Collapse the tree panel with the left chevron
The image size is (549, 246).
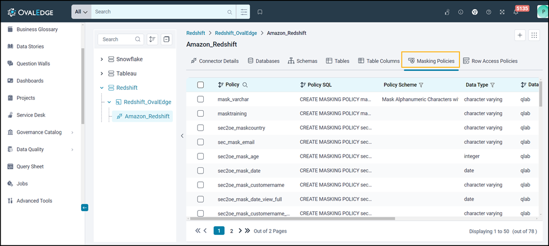point(182,136)
